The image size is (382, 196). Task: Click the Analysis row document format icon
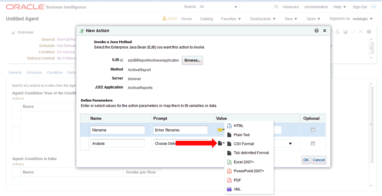(x=221, y=143)
